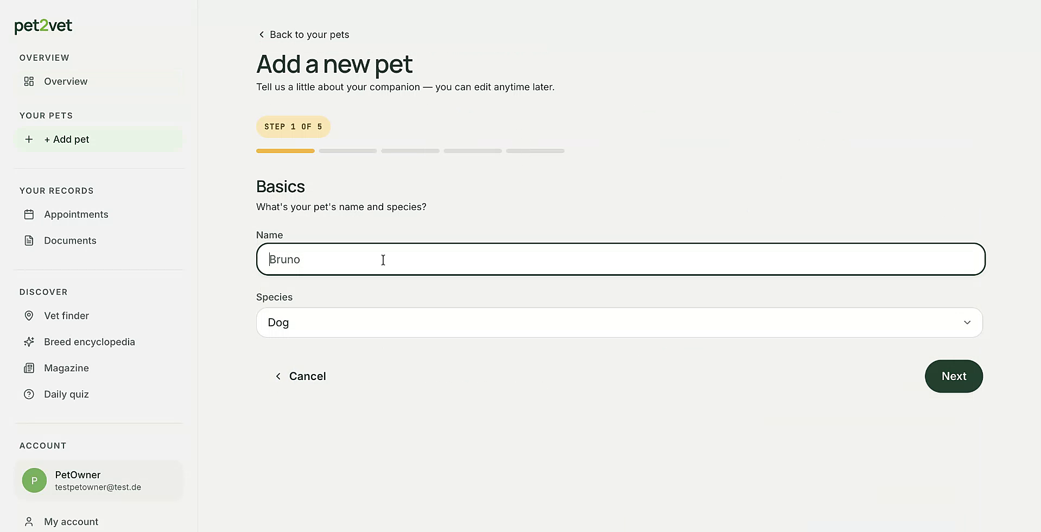Viewport: 1041px width, 532px height.
Task: Click the fifth progress step bar
Action: (535, 151)
